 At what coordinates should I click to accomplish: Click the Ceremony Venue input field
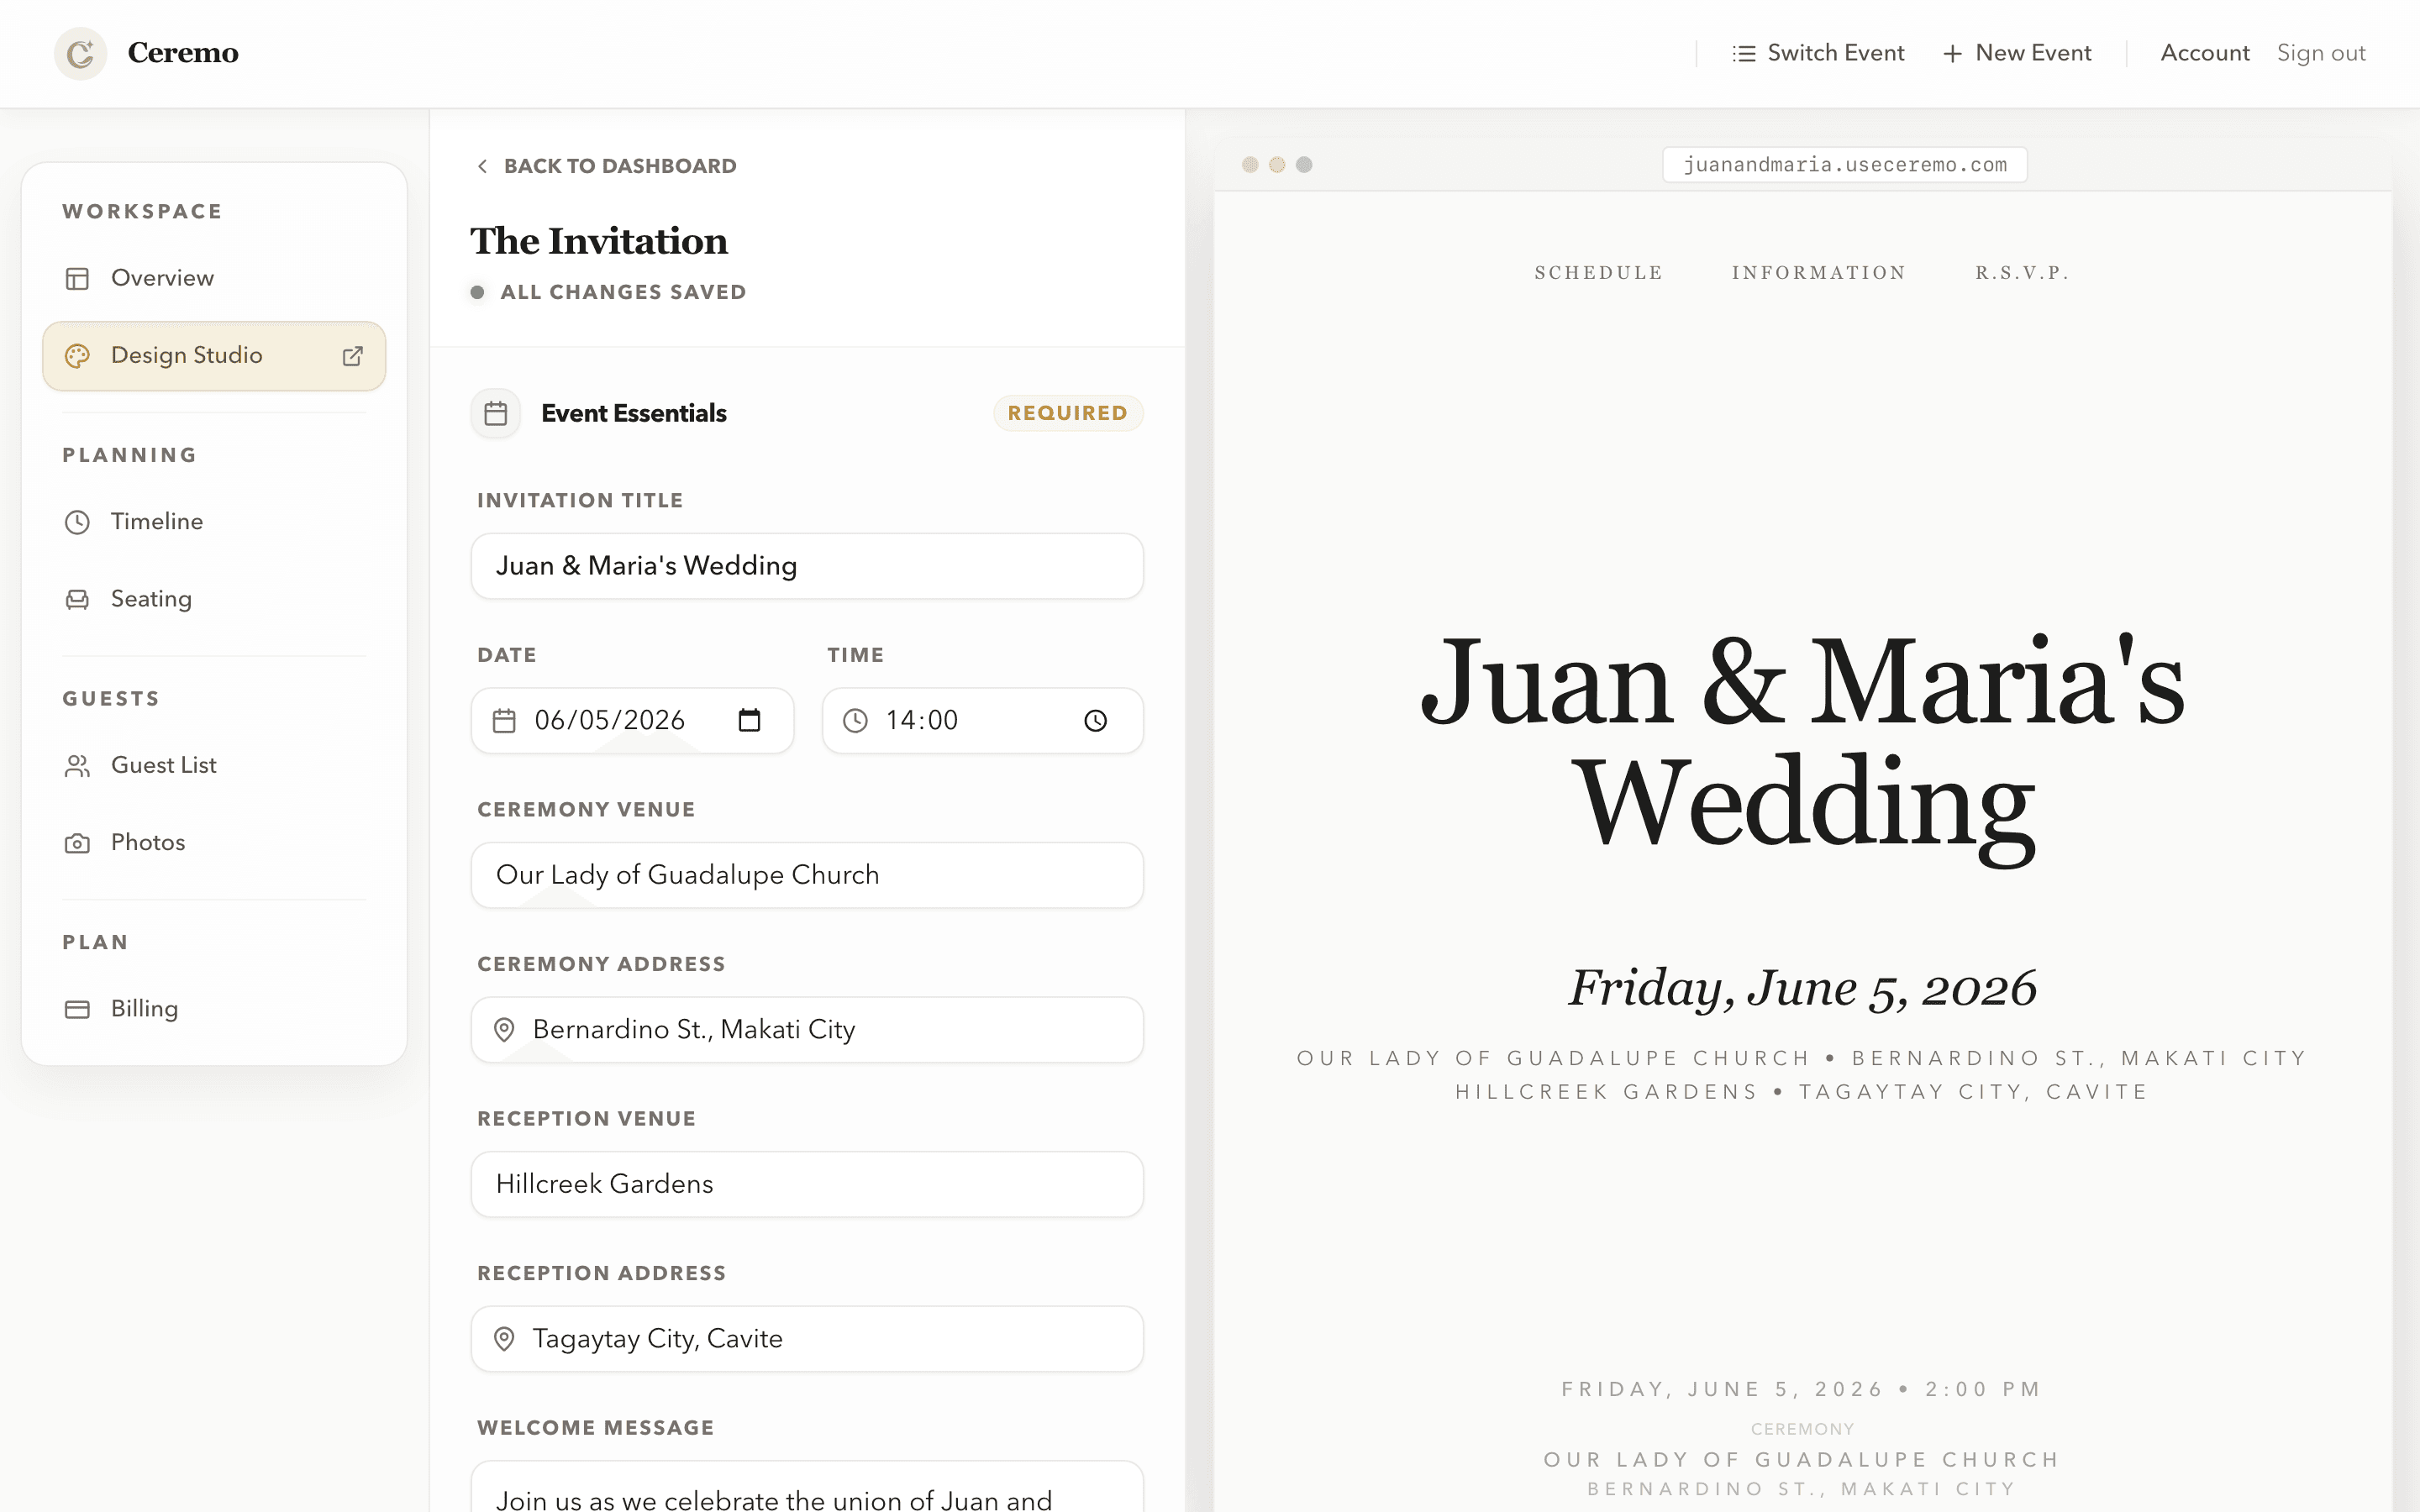(807, 875)
